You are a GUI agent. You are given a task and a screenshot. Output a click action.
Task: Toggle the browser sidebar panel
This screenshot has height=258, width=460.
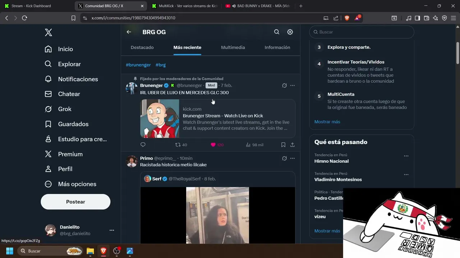(417, 18)
